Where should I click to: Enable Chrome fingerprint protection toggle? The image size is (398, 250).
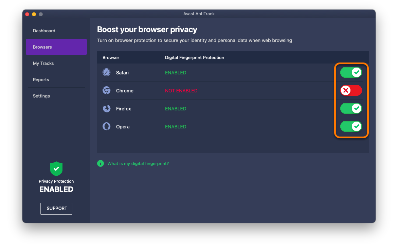coord(351,90)
